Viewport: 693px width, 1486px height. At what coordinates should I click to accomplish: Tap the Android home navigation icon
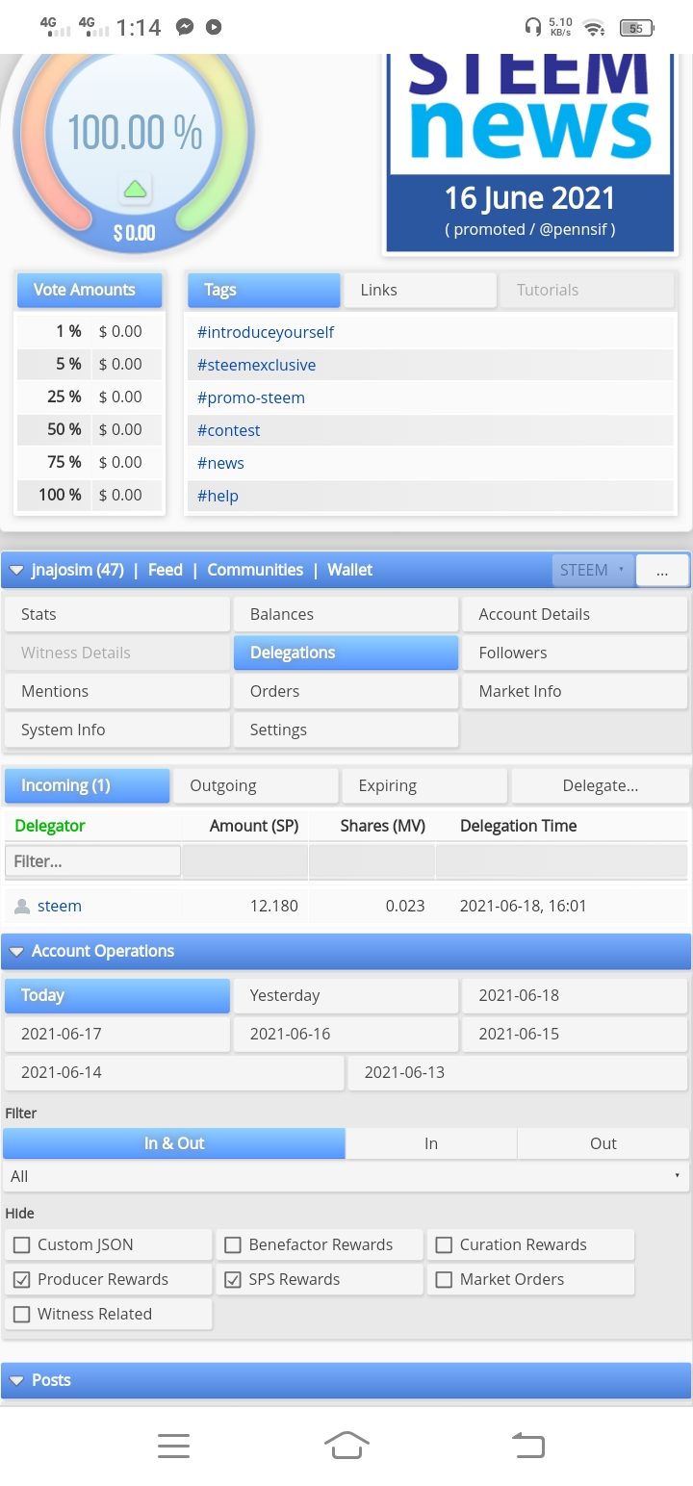[x=346, y=1445]
